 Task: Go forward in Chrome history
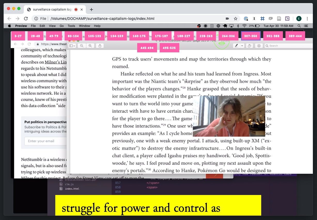coord(18,19)
